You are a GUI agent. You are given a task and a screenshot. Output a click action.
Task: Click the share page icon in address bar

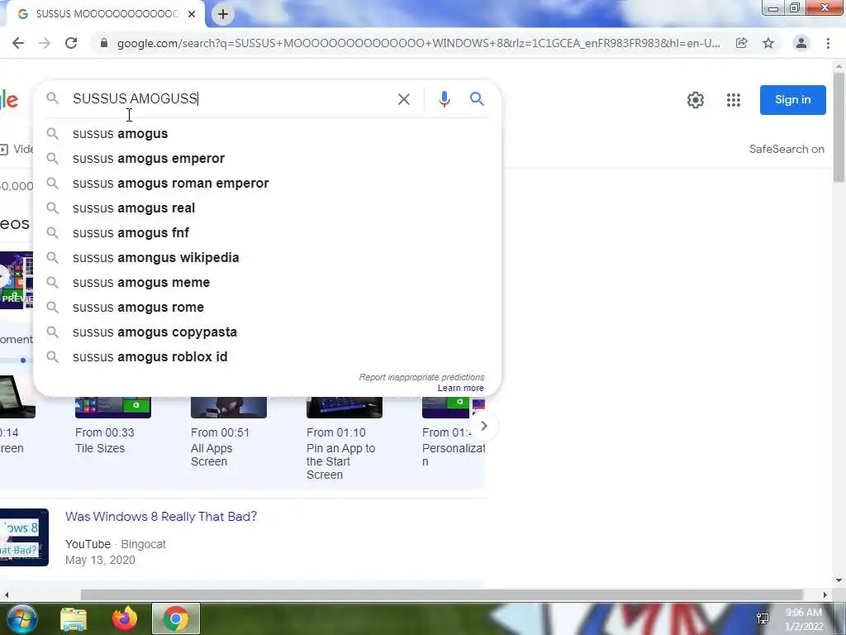point(741,43)
